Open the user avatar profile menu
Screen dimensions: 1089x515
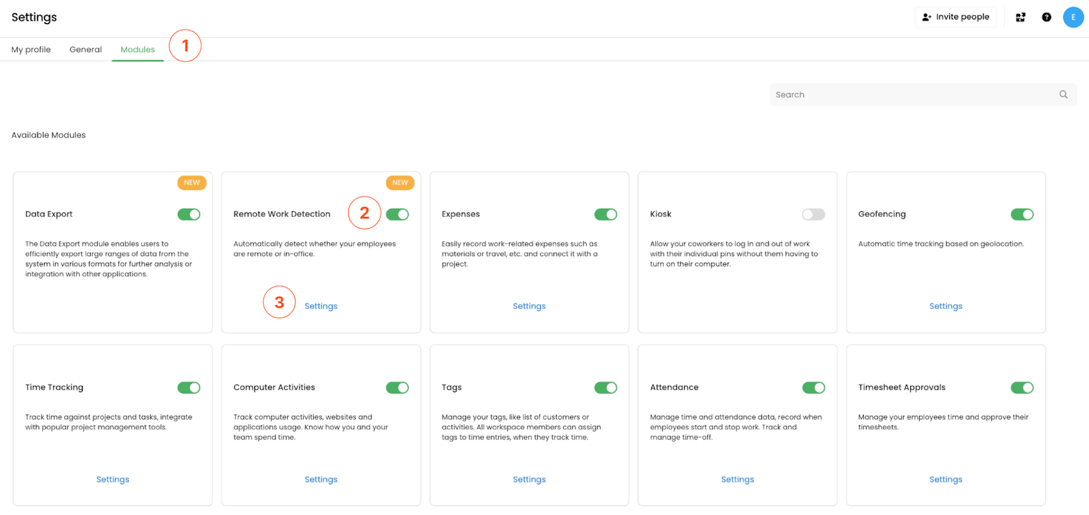(1073, 17)
